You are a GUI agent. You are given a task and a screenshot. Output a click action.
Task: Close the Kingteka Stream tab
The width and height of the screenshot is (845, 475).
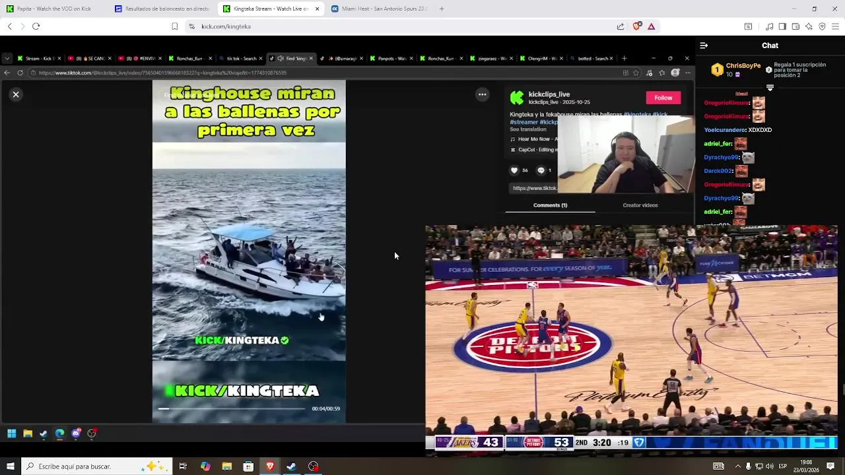coord(318,9)
